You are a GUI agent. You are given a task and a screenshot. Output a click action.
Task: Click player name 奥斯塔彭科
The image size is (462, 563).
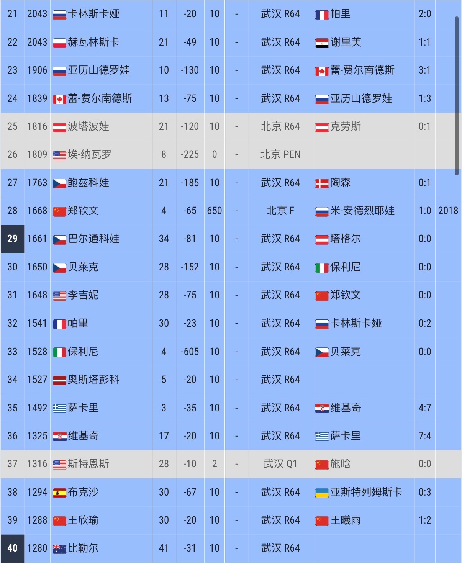[93, 380]
